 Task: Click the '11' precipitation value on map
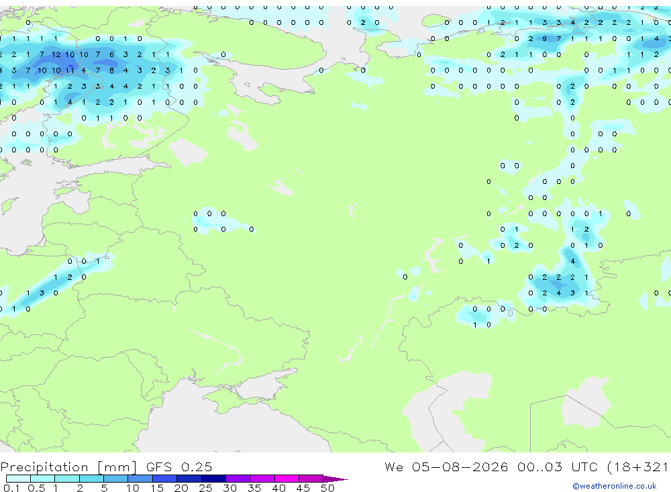(x=70, y=70)
